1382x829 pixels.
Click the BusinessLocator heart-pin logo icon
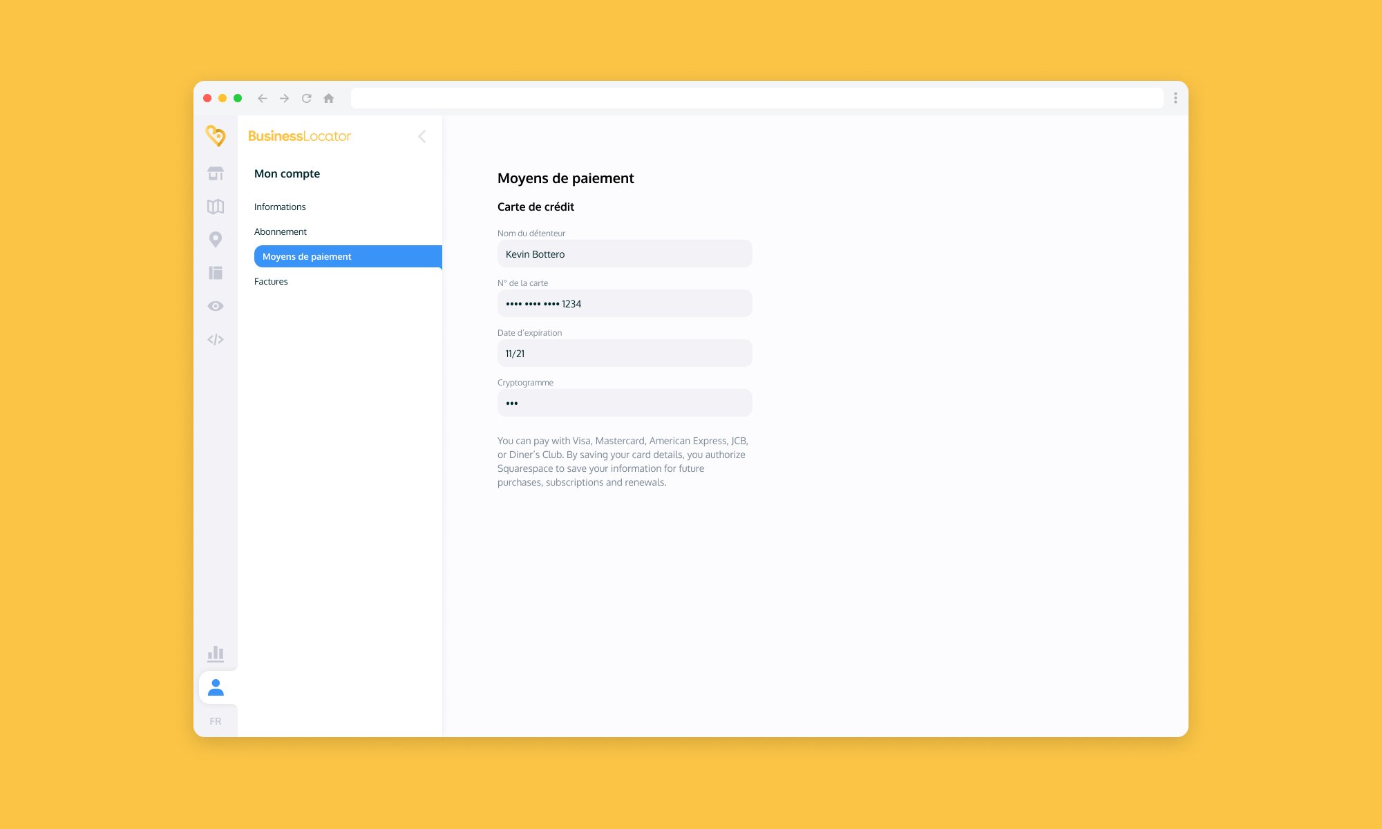(x=216, y=135)
